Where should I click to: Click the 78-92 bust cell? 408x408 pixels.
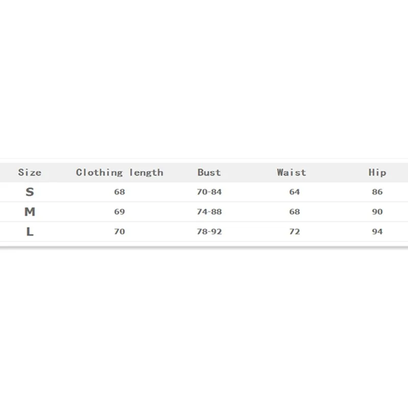[210, 232]
